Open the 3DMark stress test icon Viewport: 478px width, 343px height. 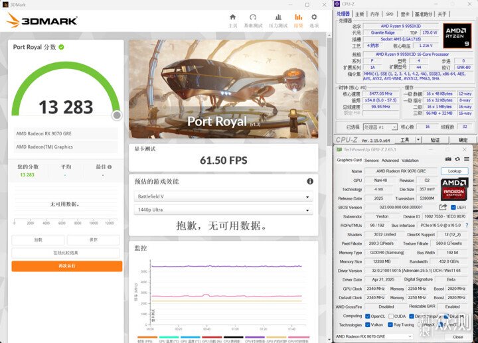278,17
